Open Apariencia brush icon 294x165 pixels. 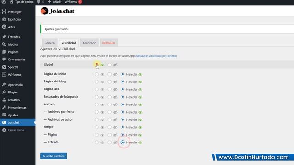coord(4,84)
